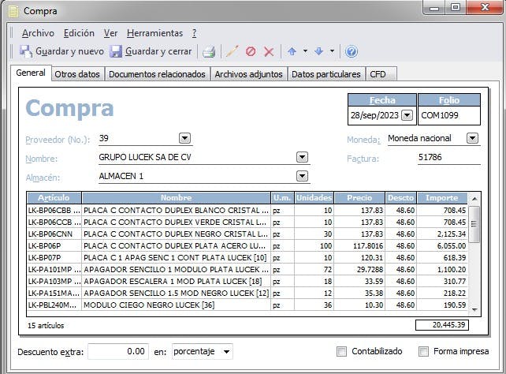
Task: Select the General tab
Action: click(x=31, y=73)
